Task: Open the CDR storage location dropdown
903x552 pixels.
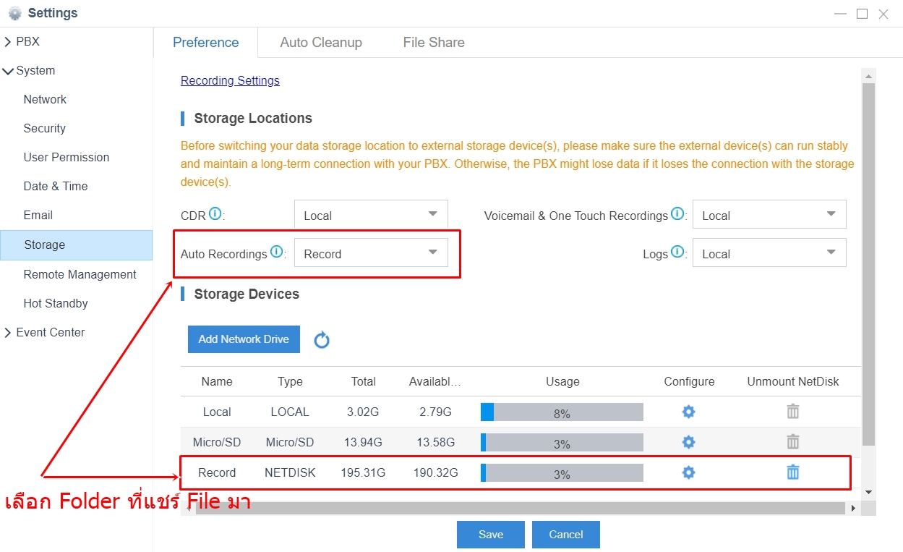Action: (x=371, y=215)
